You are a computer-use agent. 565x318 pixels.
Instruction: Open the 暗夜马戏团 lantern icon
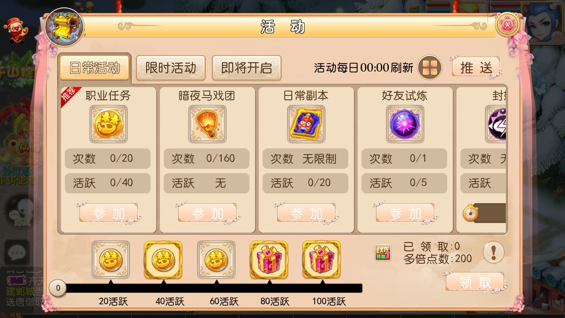pyautogui.click(x=207, y=124)
